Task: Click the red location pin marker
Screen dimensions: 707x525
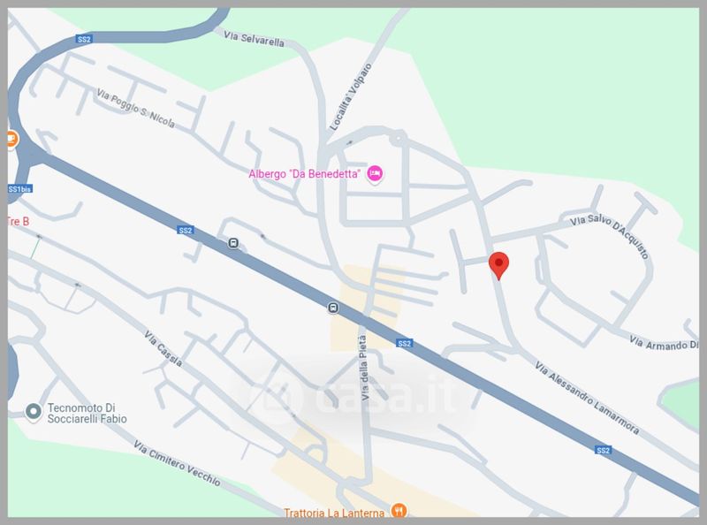Action: pos(498,265)
